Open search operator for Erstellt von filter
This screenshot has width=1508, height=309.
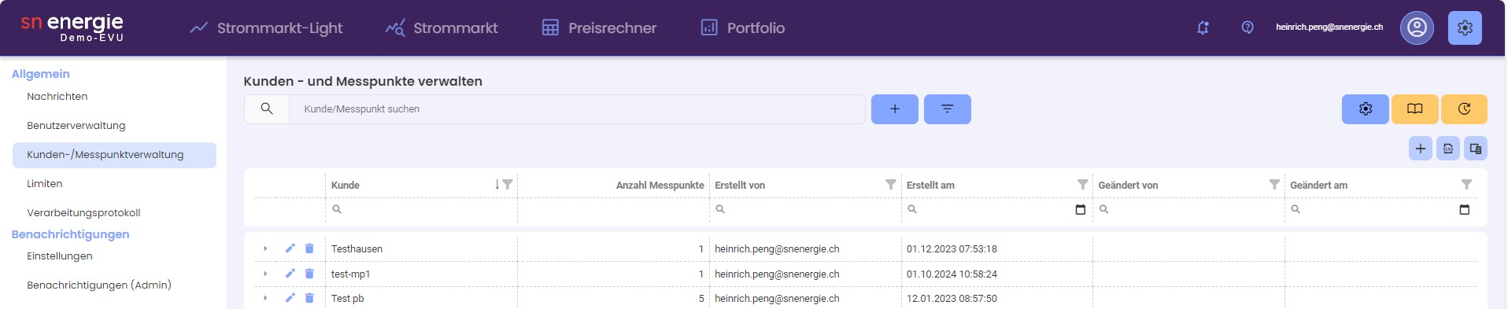(x=720, y=209)
